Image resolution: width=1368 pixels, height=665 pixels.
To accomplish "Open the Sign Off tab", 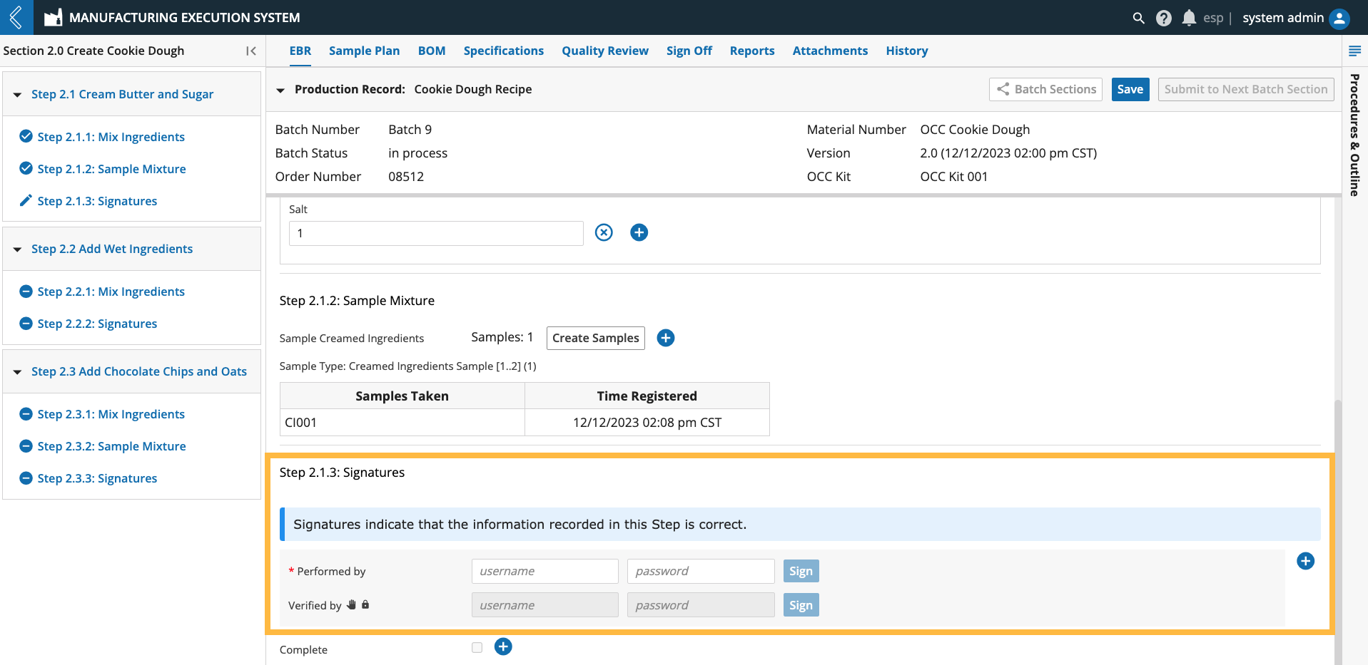I will pos(689,51).
